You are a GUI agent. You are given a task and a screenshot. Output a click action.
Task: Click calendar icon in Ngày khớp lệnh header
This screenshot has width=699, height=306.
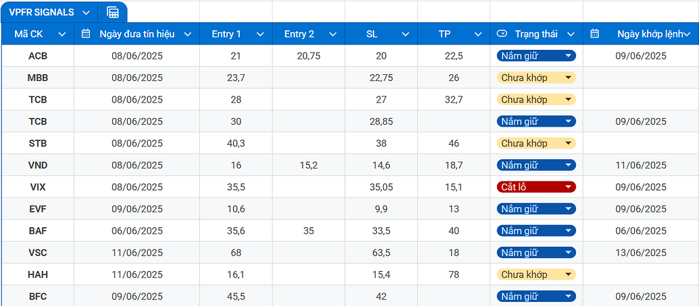594,34
